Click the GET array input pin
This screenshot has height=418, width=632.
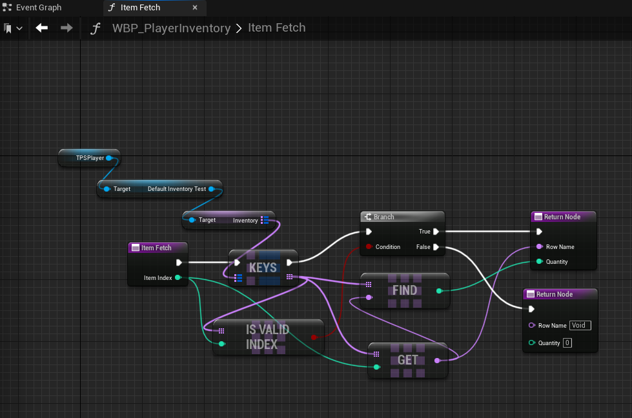376,354
